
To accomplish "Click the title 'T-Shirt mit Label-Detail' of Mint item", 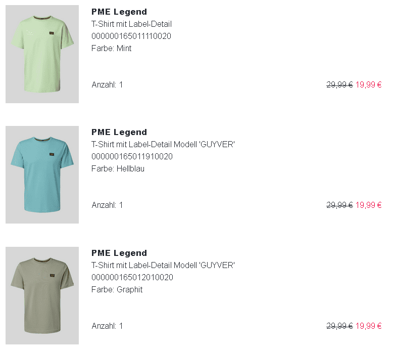I will 131,24.
